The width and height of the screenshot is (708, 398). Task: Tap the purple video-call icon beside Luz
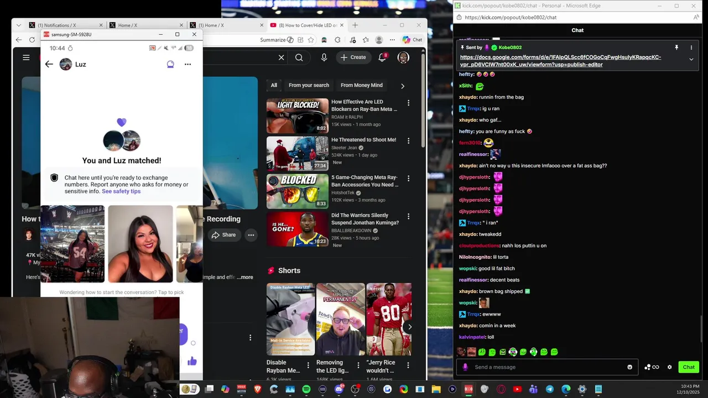pos(170,64)
